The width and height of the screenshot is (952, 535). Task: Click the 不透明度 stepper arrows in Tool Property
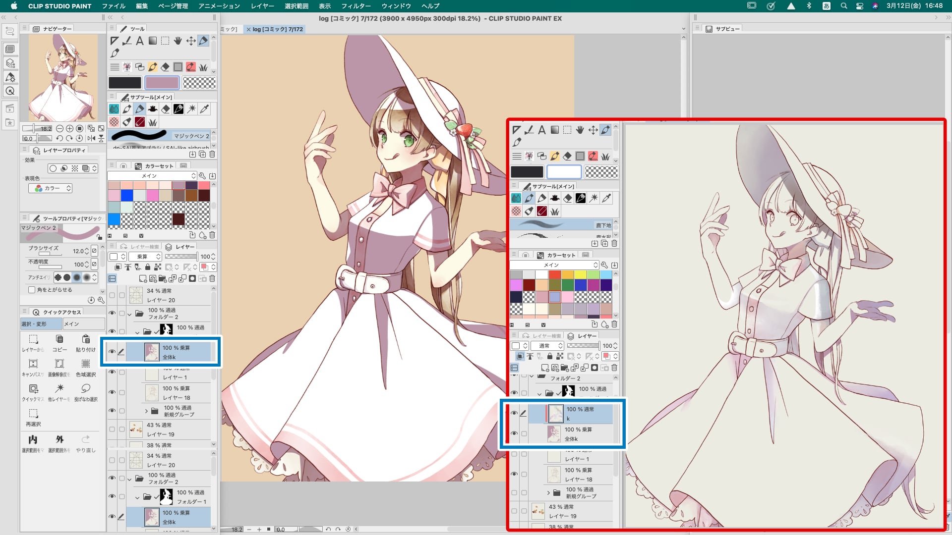(x=87, y=265)
